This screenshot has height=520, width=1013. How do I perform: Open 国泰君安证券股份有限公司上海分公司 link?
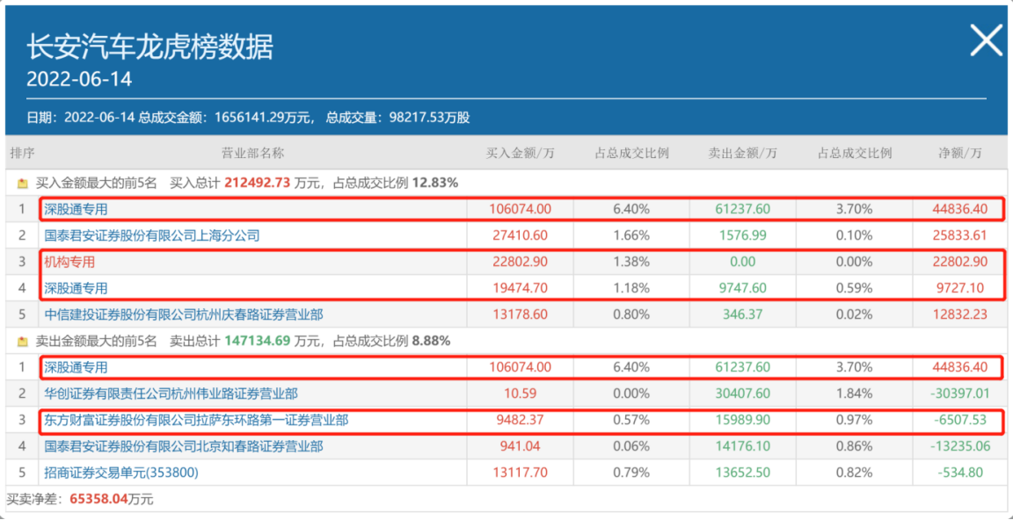point(152,235)
